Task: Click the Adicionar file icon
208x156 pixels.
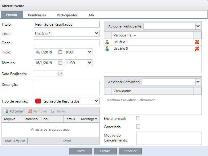Action: (6, 111)
